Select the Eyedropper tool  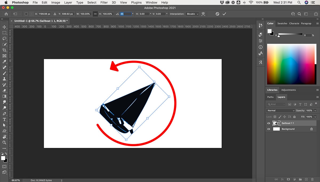click(x=4, y=62)
